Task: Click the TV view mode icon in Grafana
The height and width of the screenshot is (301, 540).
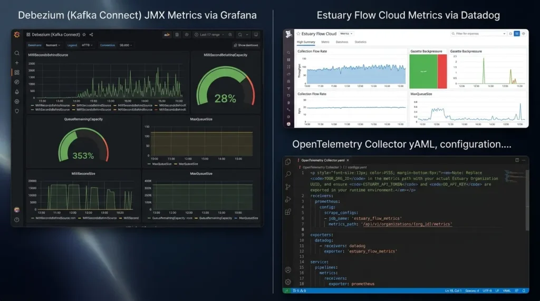Action: click(x=256, y=35)
